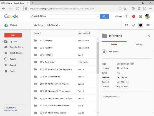Click the scroll down arrow
Screen dimensions: 154x116
(97, 113)
